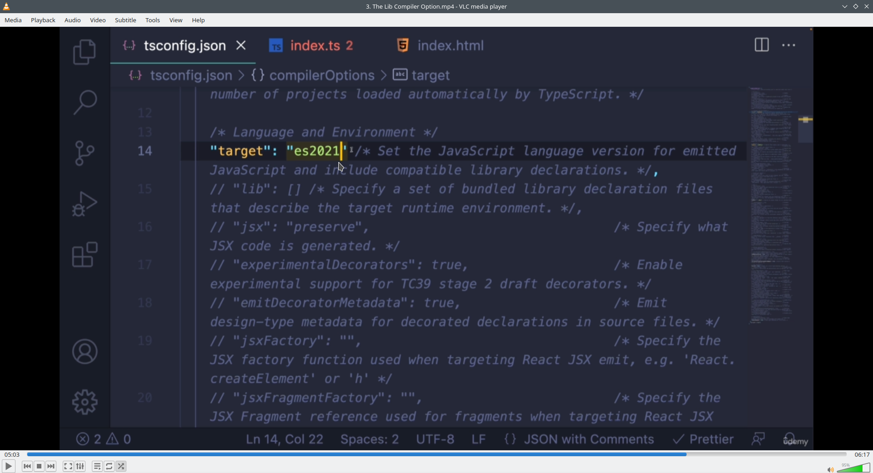873x473 pixels.
Task: Click the Search magnifier icon in video
Action: (x=85, y=102)
